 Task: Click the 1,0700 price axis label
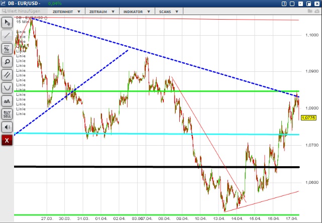tap(312, 145)
